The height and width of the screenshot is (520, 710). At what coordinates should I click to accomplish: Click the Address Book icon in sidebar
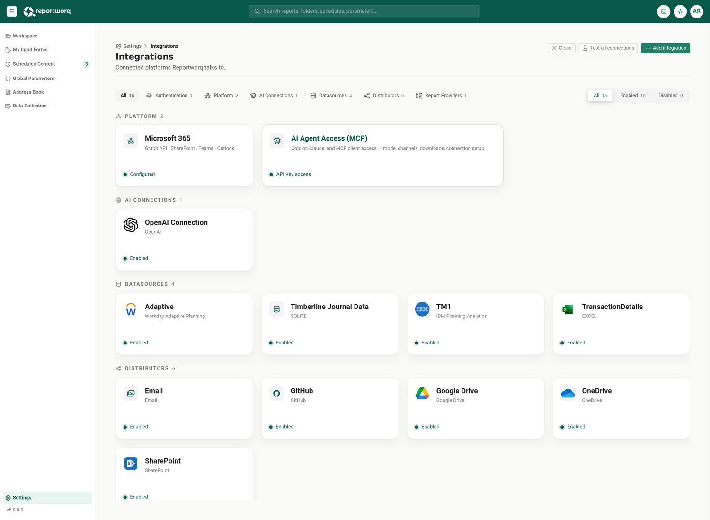tap(8, 92)
